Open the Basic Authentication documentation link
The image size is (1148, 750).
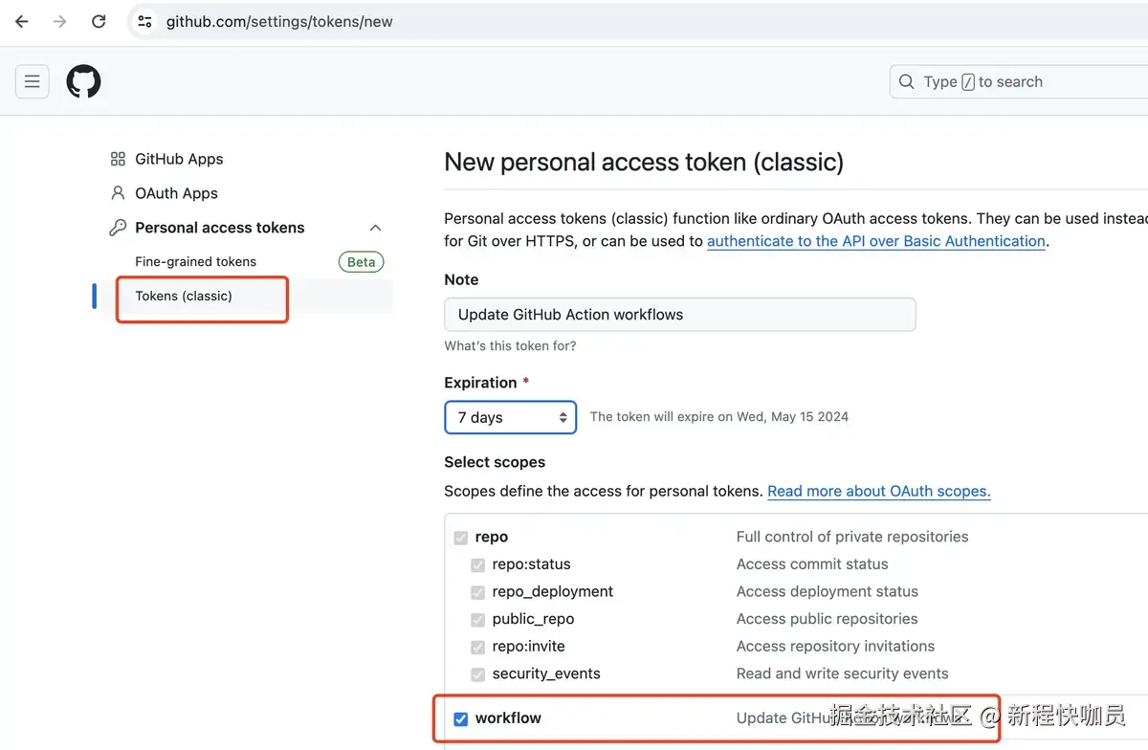point(875,241)
